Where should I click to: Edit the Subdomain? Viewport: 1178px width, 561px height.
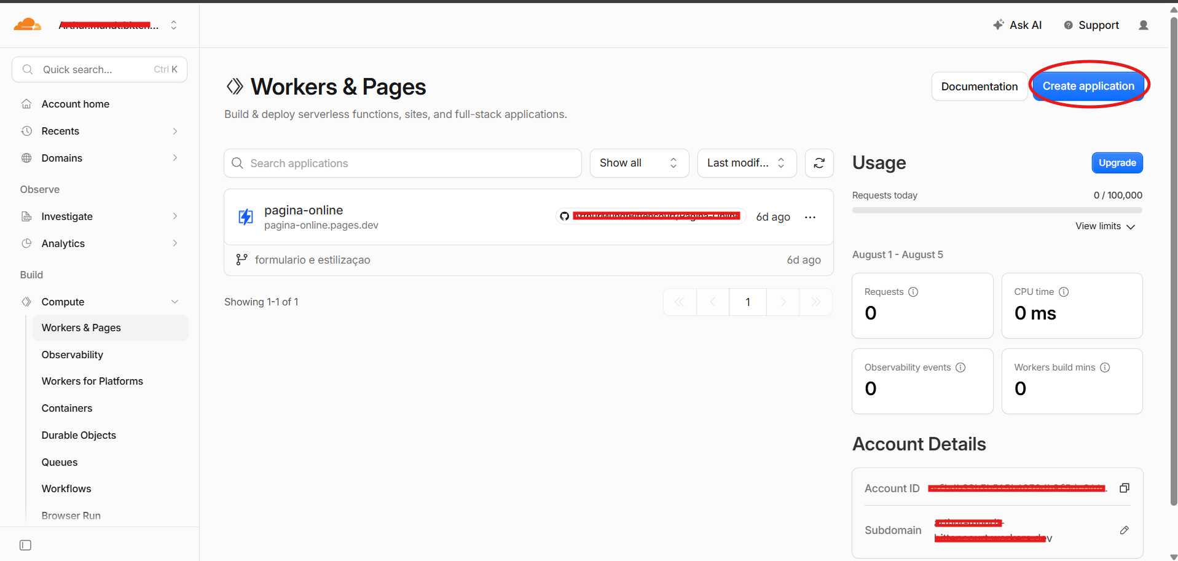(1125, 530)
